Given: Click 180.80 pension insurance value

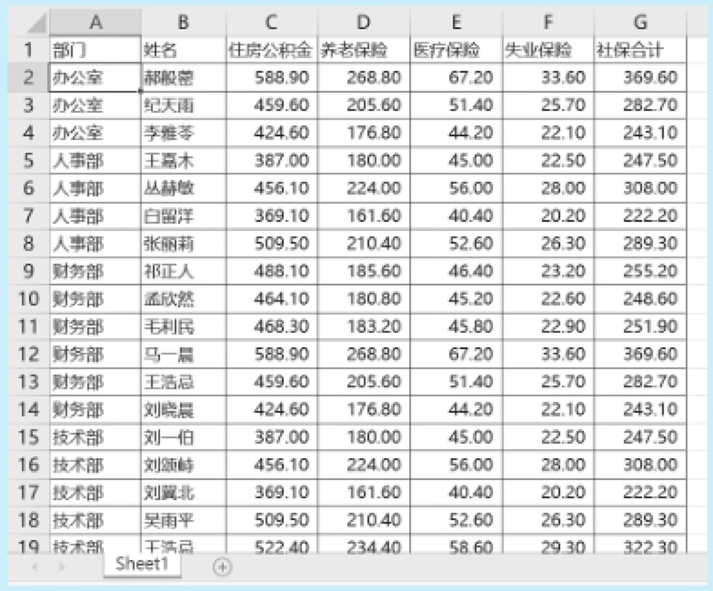Looking at the screenshot, I should coord(364,299).
